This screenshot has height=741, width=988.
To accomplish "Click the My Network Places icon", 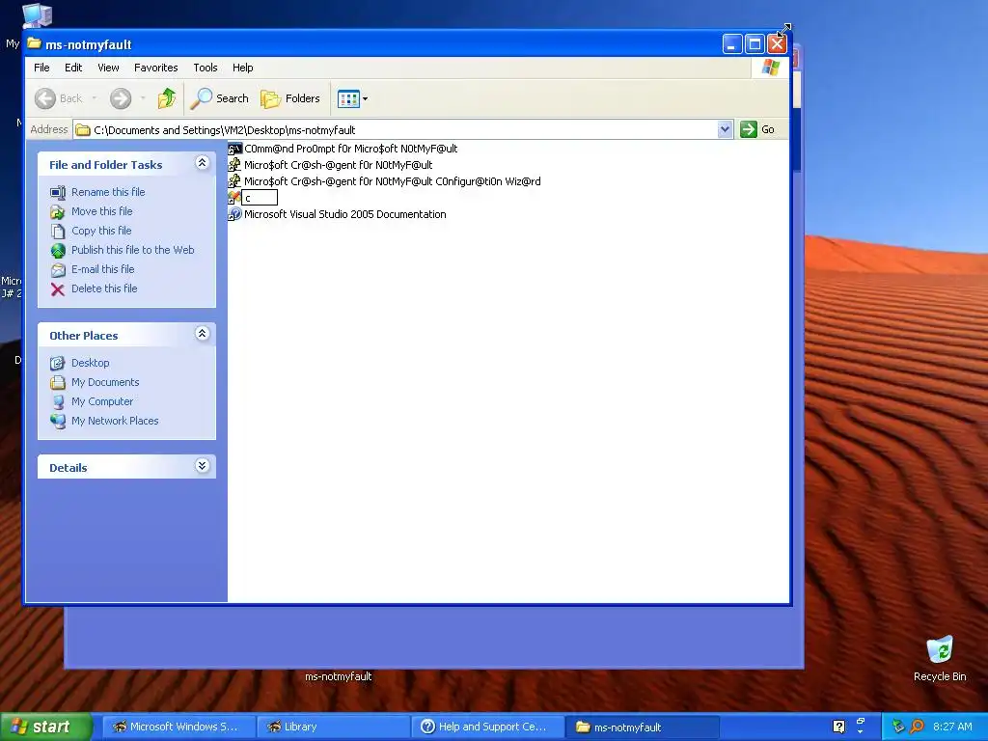I will point(58,421).
